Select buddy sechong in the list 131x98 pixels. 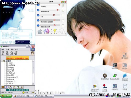click(x=12, y=65)
